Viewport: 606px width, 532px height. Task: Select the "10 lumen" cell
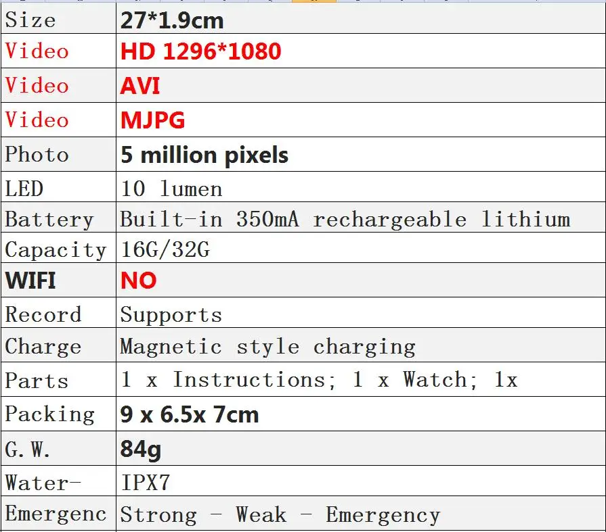[361, 187]
